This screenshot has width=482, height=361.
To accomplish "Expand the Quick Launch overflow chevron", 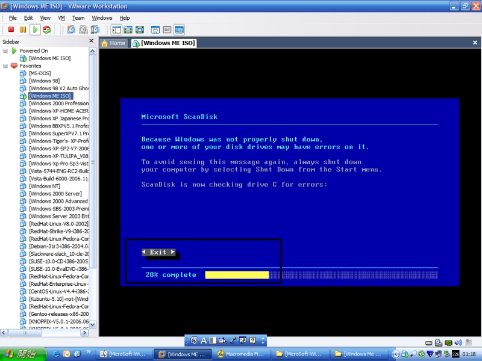I will (x=89, y=352).
